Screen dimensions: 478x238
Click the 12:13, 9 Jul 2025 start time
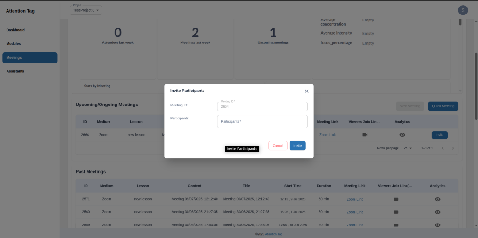[293, 199]
